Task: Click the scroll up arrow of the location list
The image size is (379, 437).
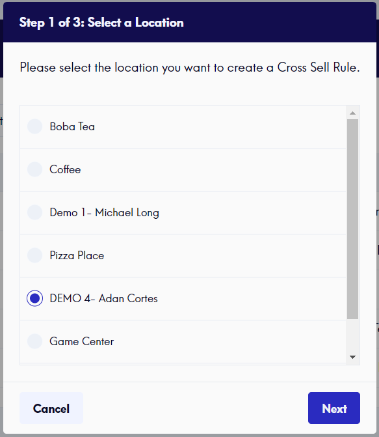Action: (x=352, y=113)
